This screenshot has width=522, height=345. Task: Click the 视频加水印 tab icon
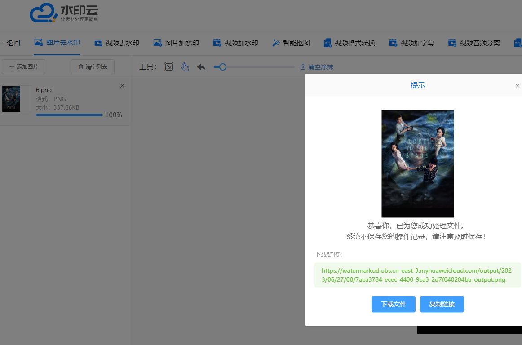tap(217, 43)
